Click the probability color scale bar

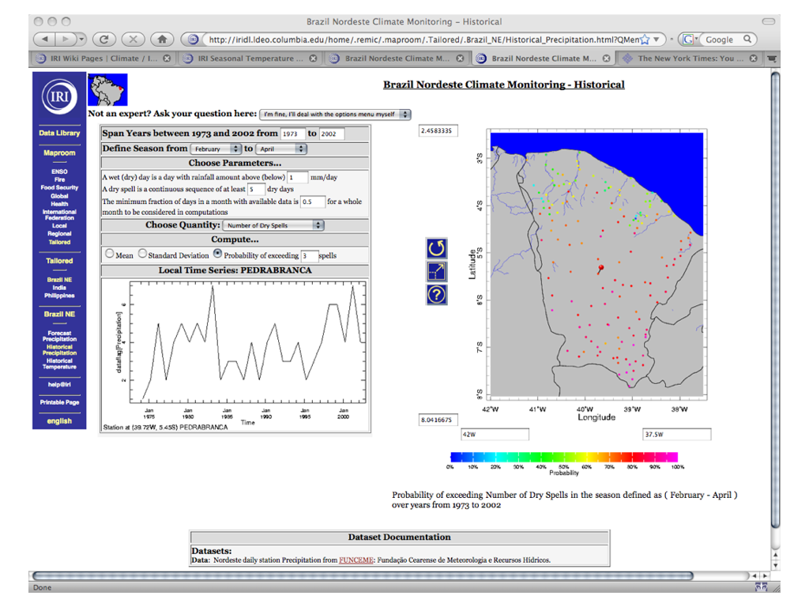pyautogui.click(x=563, y=457)
